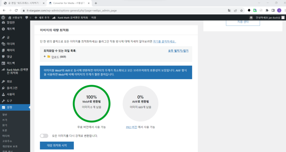This screenshot has width=286, height=152.
Task: Click the 100% WebP conversion progress circle
Action: tap(92, 103)
